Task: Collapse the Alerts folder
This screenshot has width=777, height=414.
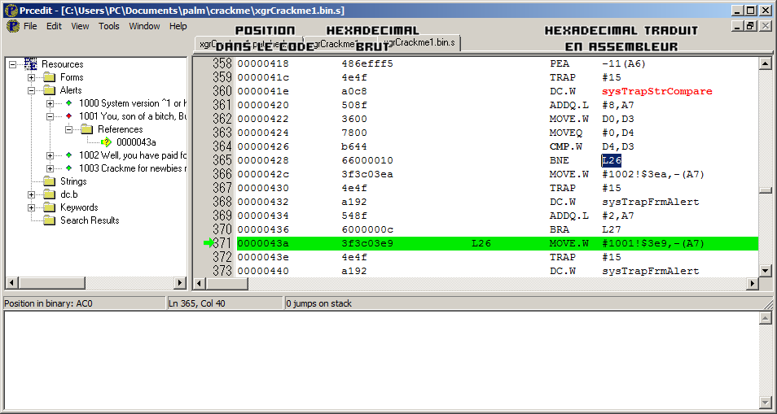Action: tap(32, 90)
